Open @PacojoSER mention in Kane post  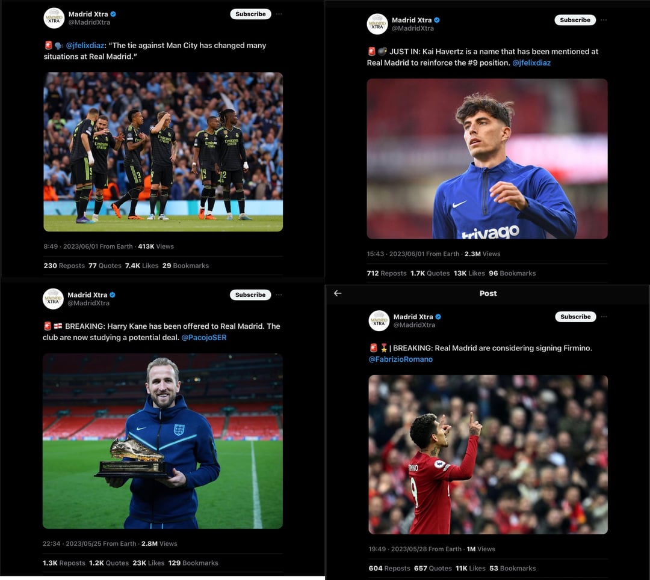tap(204, 337)
